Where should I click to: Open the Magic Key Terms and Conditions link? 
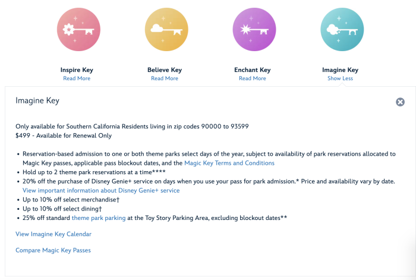click(229, 163)
